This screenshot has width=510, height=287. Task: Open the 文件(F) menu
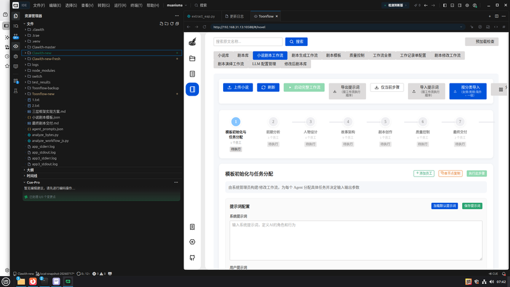[39, 5]
